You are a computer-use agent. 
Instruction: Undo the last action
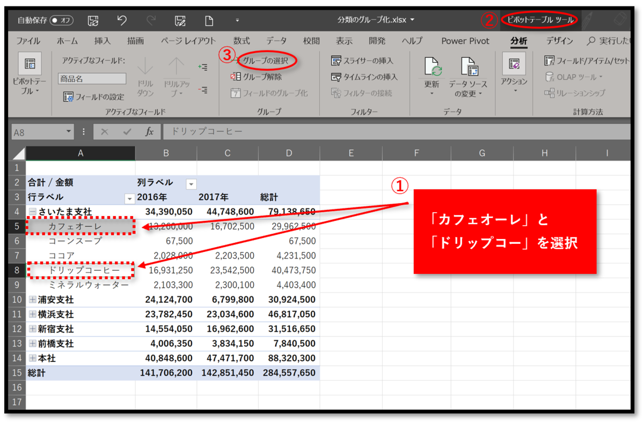tap(122, 21)
